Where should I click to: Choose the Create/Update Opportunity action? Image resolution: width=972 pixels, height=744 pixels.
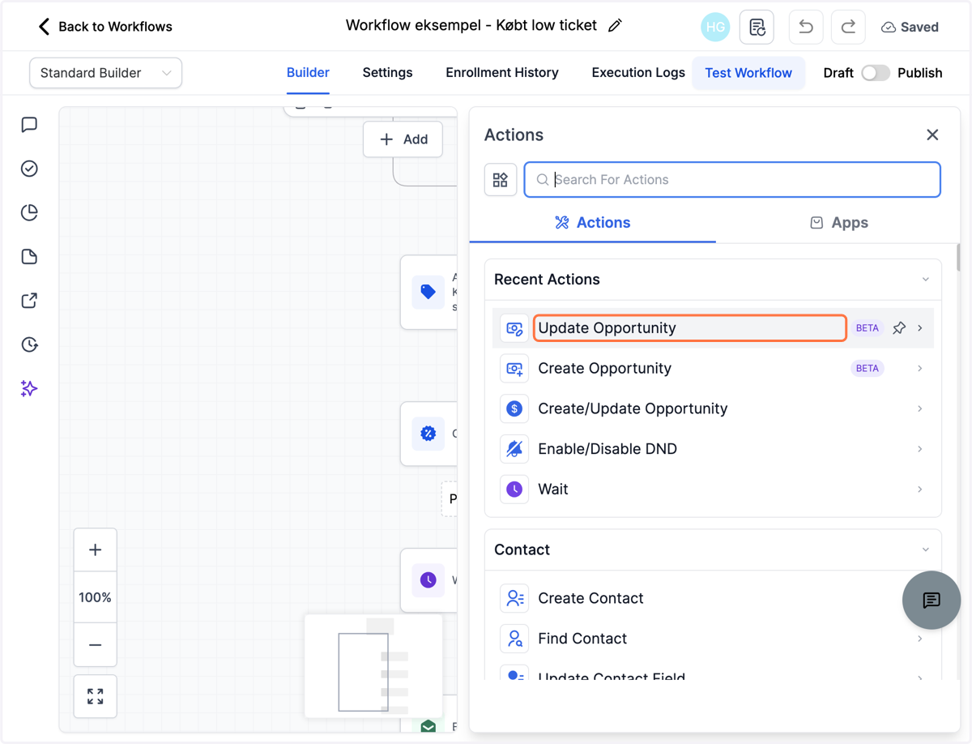(633, 408)
